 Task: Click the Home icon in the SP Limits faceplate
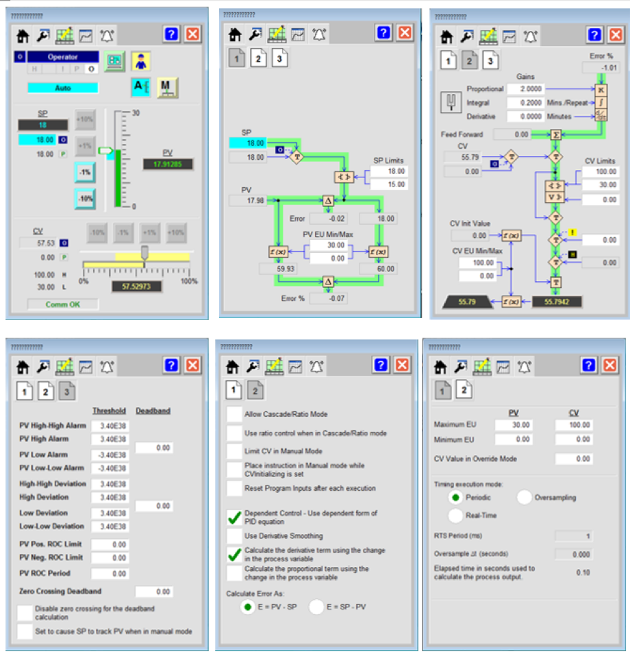pos(235,34)
